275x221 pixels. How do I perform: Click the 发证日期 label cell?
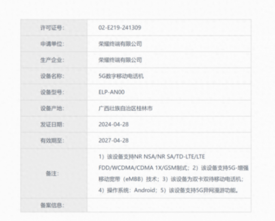click(x=52, y=125)
